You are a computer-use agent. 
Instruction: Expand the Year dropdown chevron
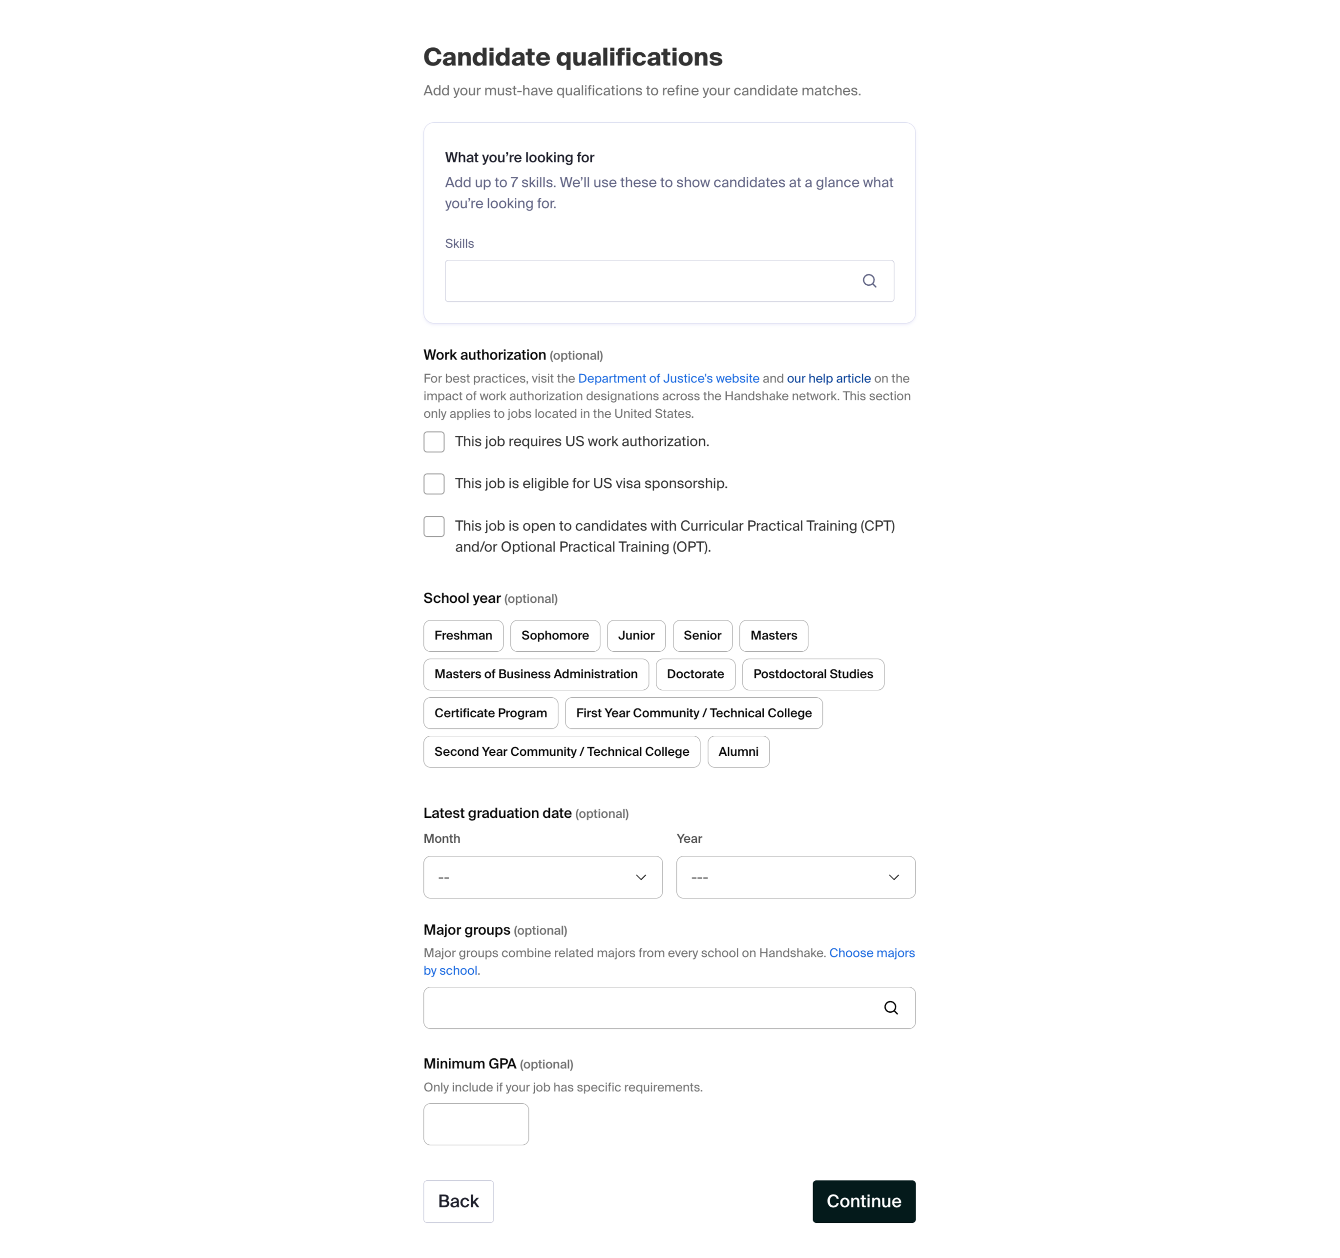point(894,877)
